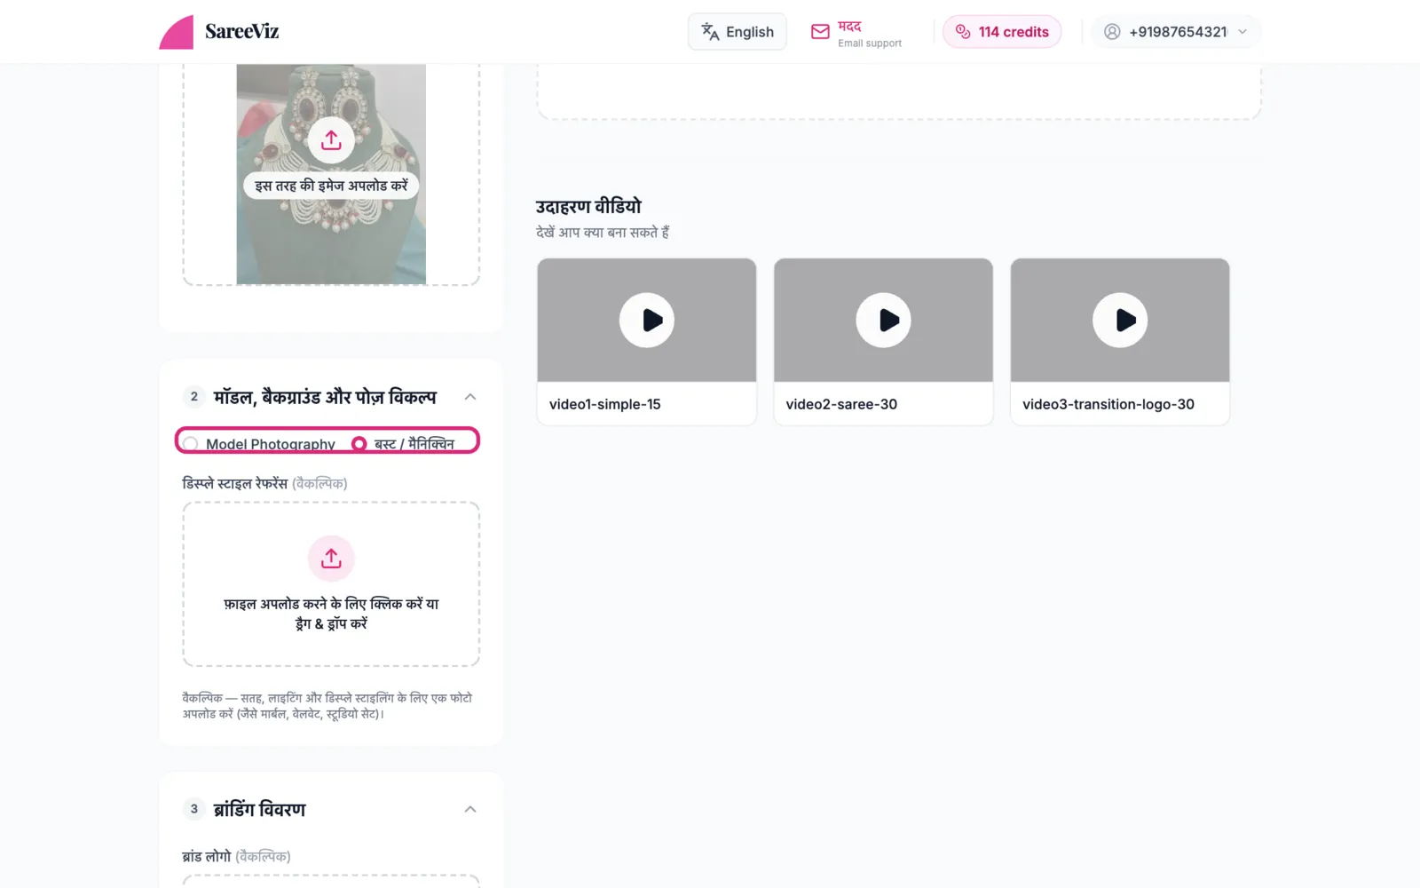The image size is (1420, 888).
Task: Open the मदद Email support link
Action: (856, 33)
